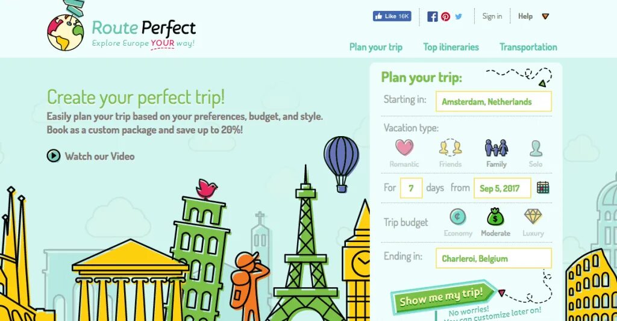Select the Romantic vacation type heart

[404, 148]
